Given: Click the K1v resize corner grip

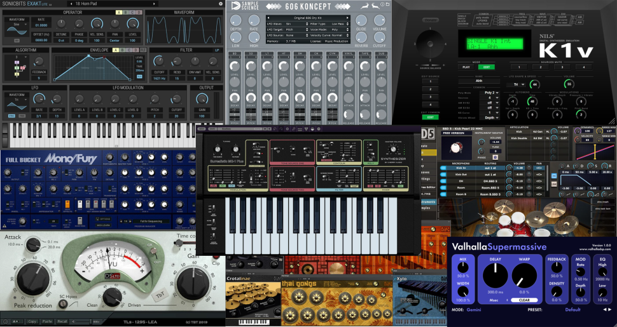Looking at the screenshot, I should pyautogui.click(x=613, y=121).
